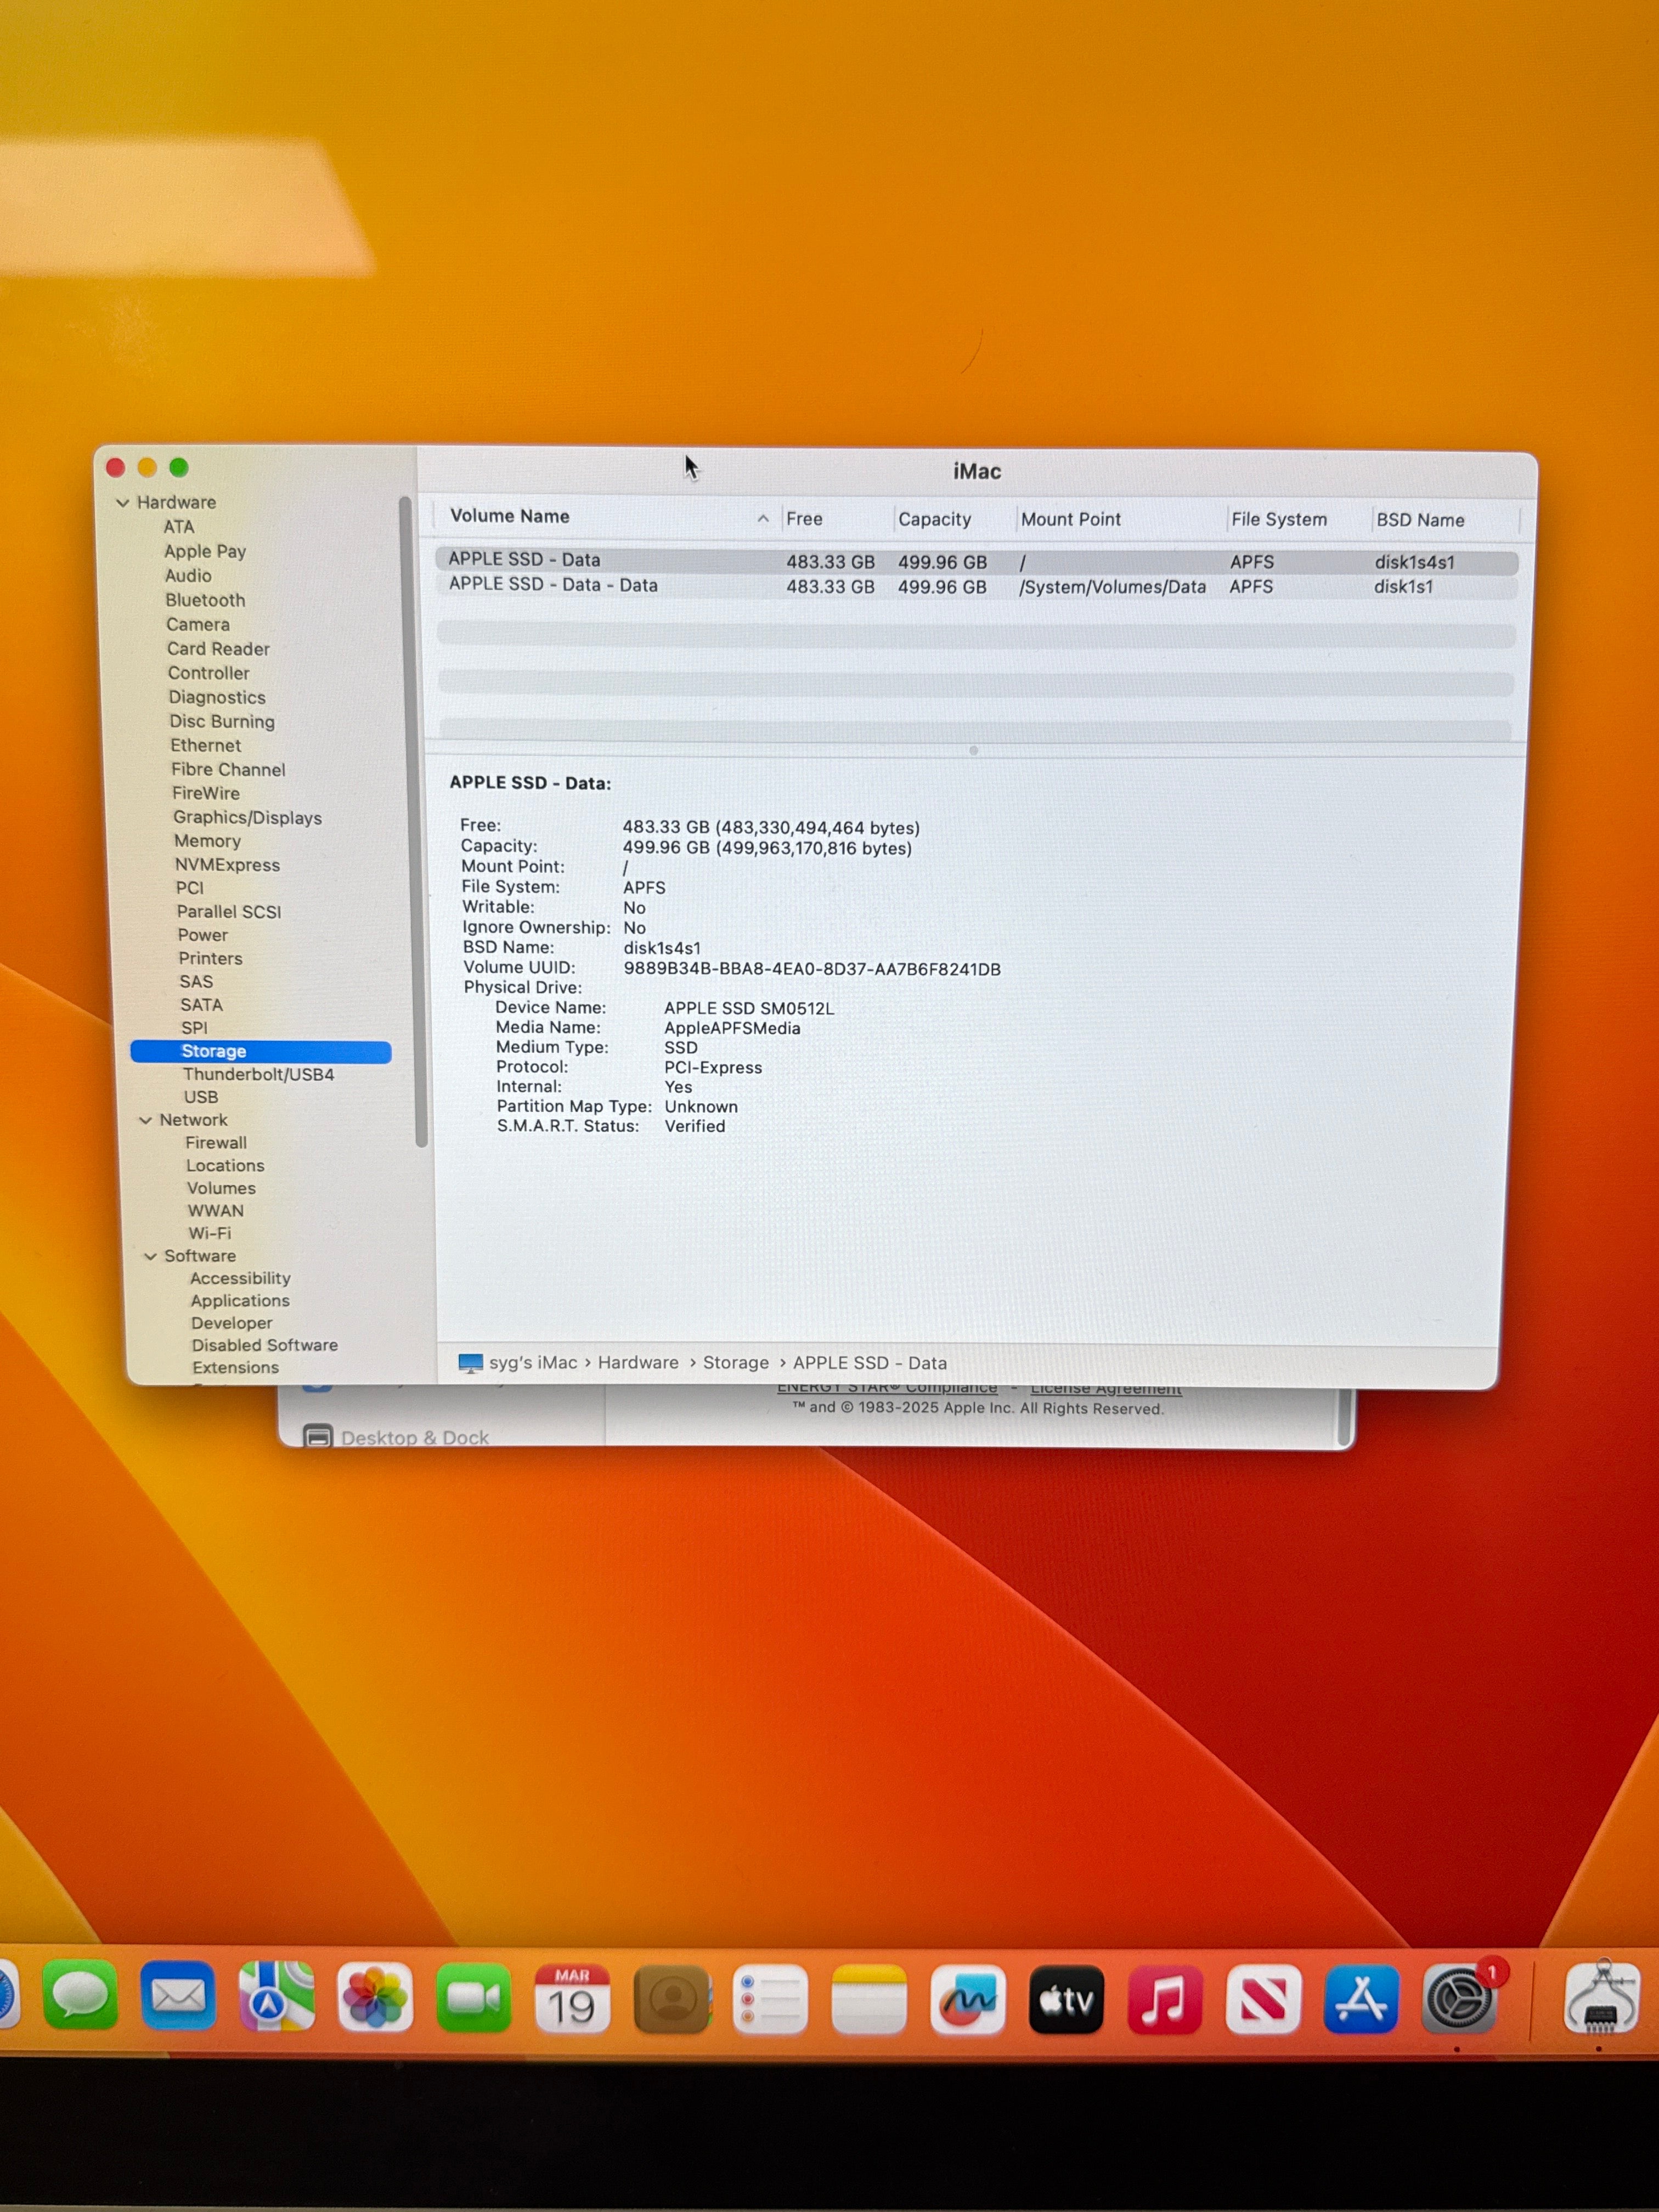This screenshot has width=1659, height=2212.
Task: Collapse the Network section chevron
Action: [146, 1121]
